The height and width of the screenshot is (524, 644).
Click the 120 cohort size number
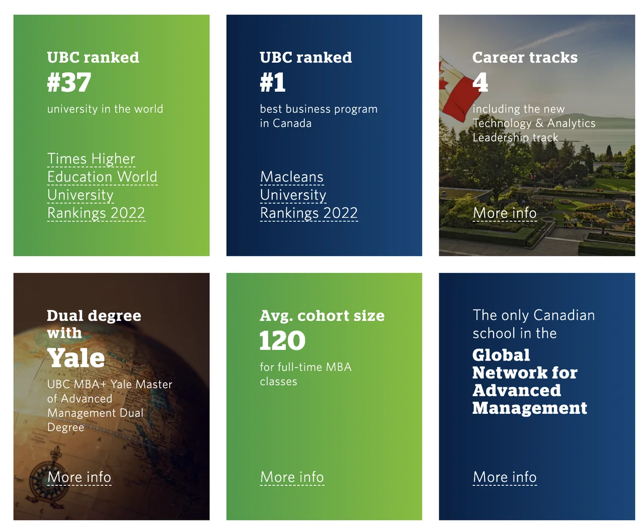282,341
